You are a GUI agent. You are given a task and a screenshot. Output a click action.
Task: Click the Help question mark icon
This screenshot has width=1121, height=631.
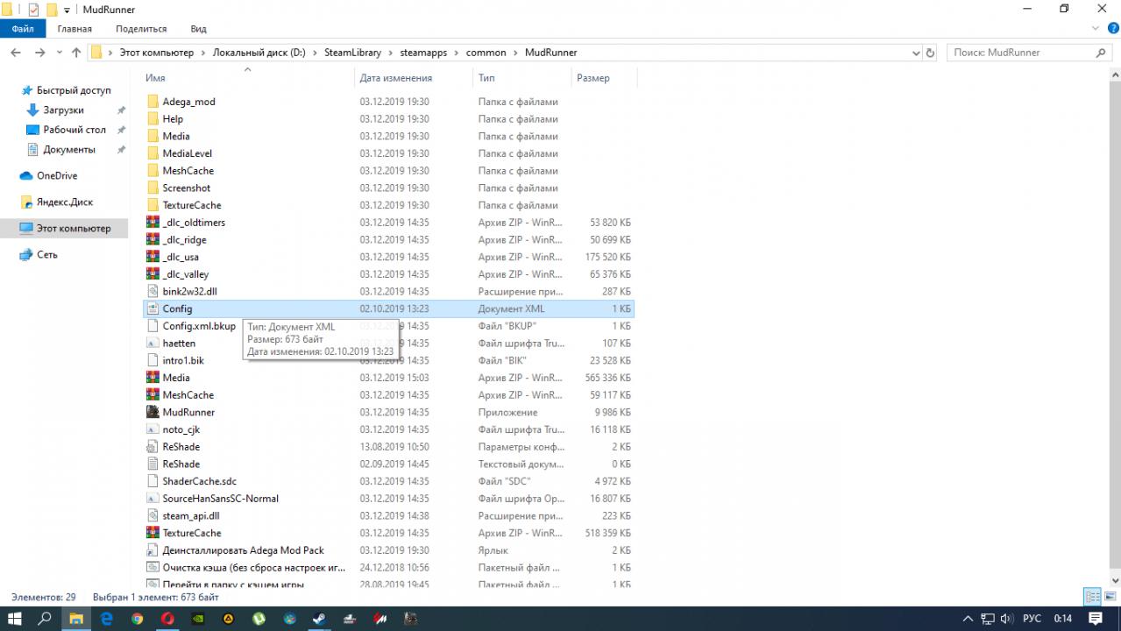[x=1113, y=29]
